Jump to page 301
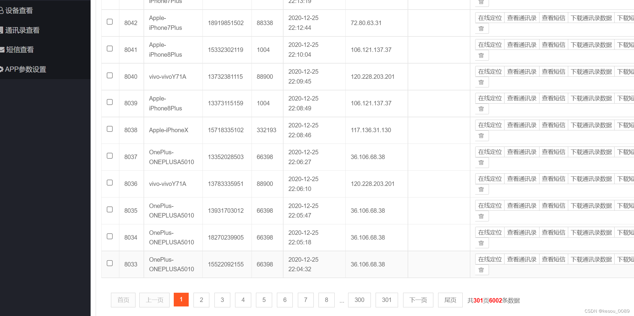The width and height of the screenshot is (634, 316). point(387,300)
